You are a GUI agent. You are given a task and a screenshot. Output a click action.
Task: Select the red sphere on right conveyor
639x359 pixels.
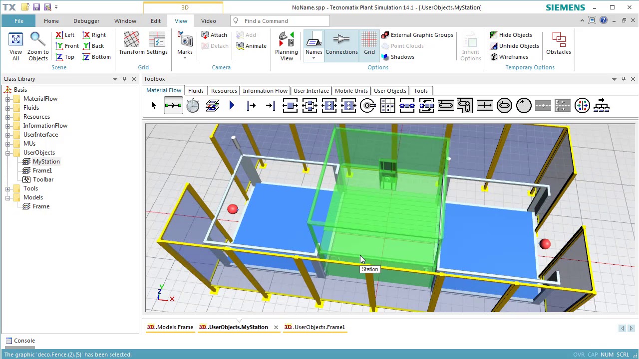point(545,244)
